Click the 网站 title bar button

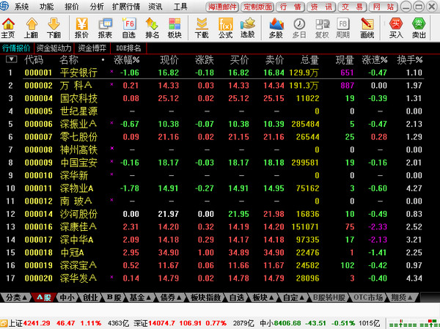tap(383, 7)
